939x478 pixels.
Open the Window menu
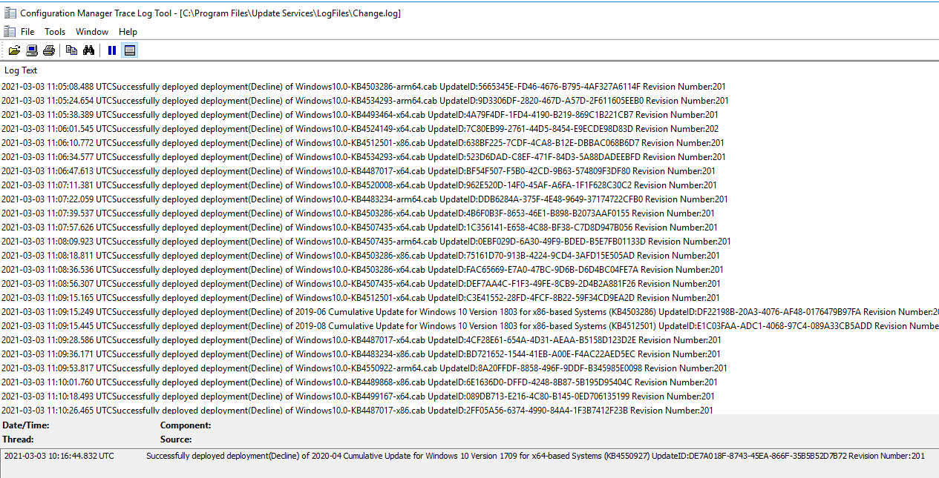point(91,31)
